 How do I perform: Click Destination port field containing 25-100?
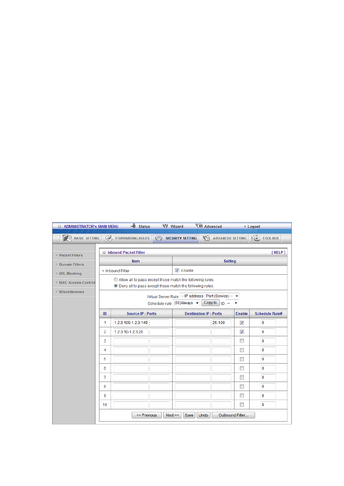[221, 323]
